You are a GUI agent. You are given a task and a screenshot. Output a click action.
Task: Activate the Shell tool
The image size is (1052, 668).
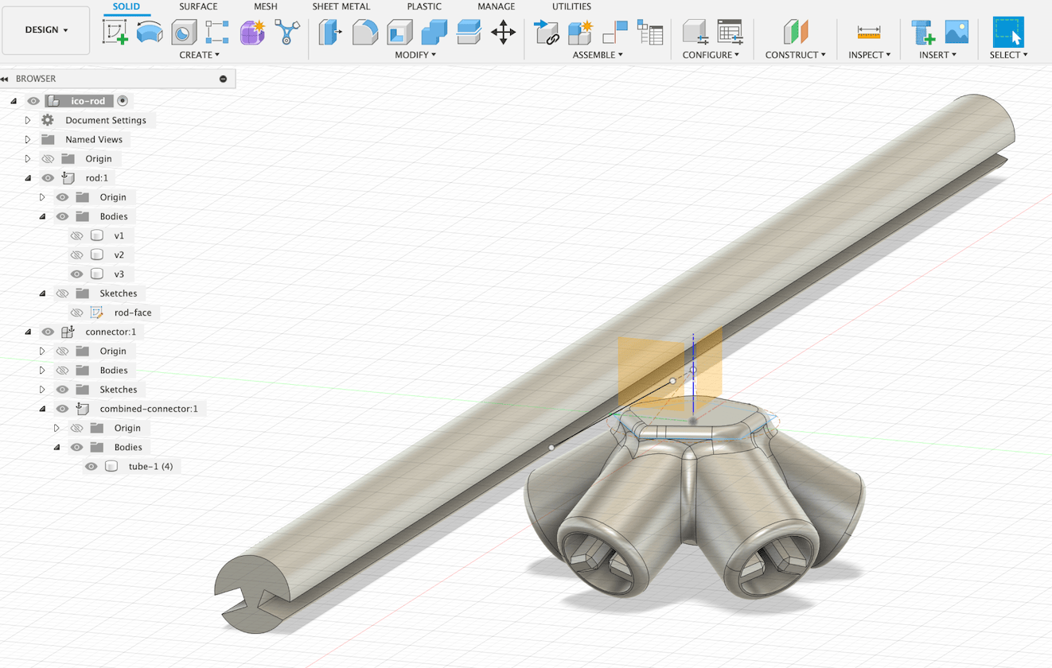click(399, 33)
